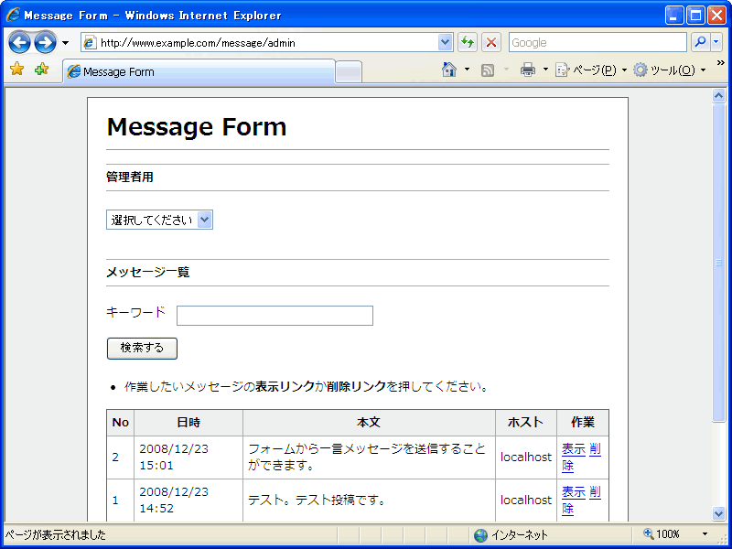Open the zoom level 100% dropdown
732x549 pixels.
[705, 533]
